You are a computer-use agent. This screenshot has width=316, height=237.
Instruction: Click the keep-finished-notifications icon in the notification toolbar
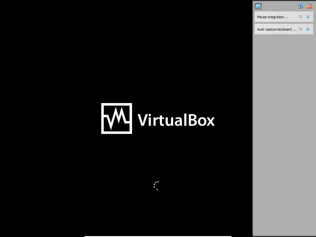pyautogui.click(x=300, y=6)
